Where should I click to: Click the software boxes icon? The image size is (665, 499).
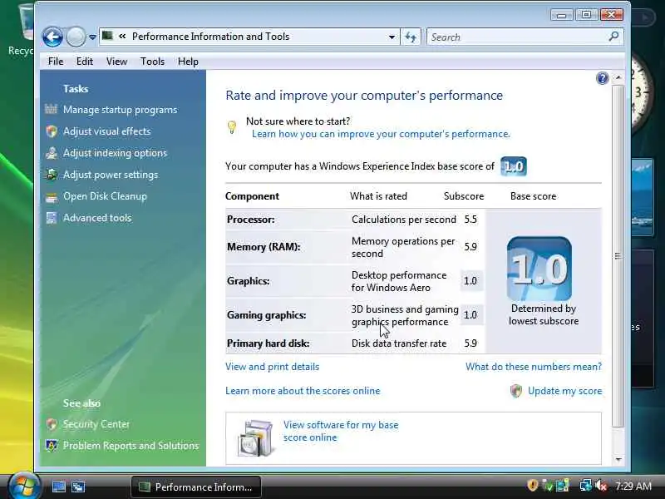tap(254, 438)
